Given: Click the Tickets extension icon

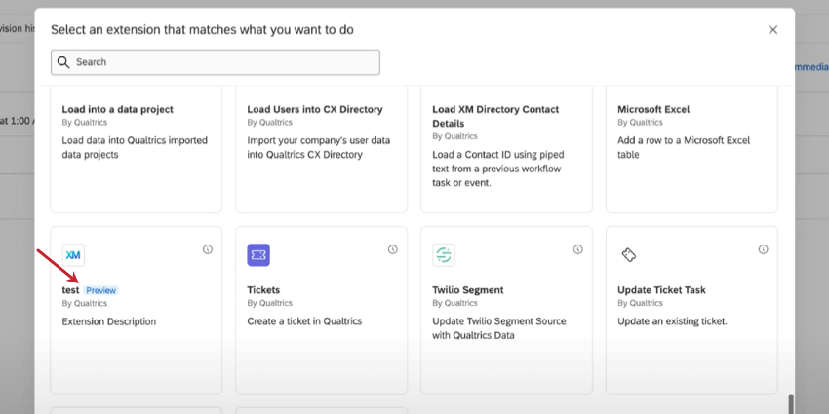Looking at the screenshot, I should point(258,255).
